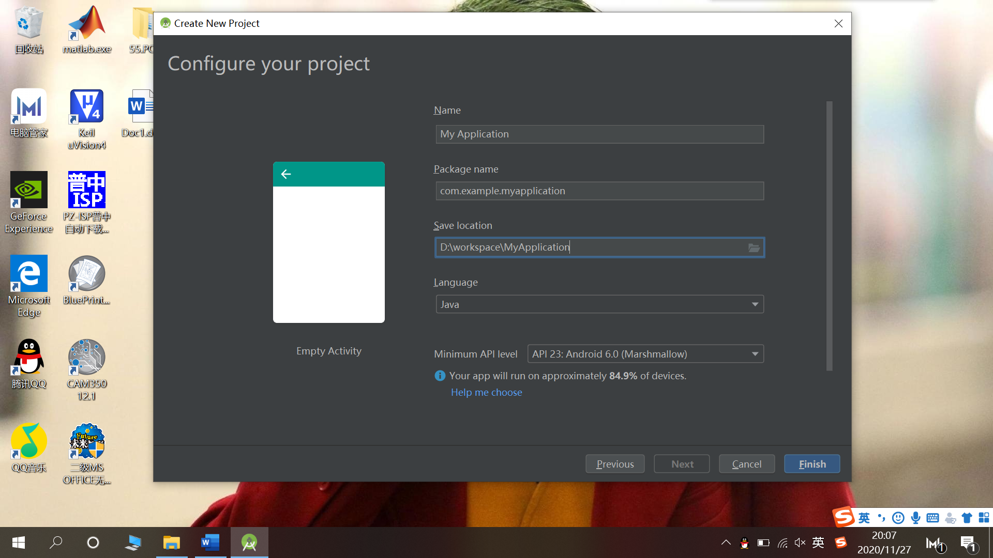Click the Name input field
The width and height of the screenshot is (993, 558).
click(x=599, y=134)
